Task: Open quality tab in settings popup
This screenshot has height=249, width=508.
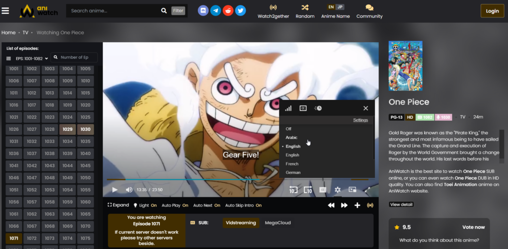Action: (288, 108)
